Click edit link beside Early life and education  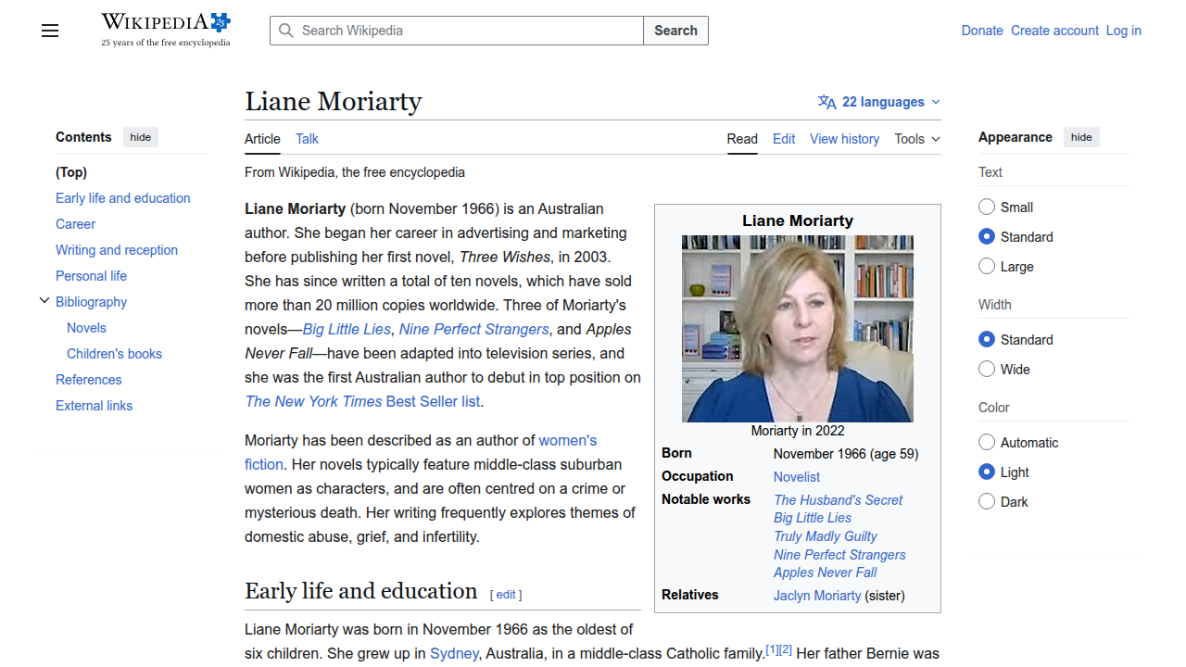click(506, 595)
